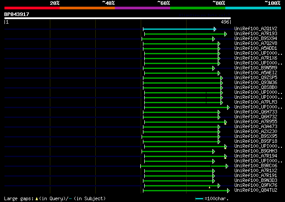
Task: Select the UniRef100_B9SX95 hit label
Action: click(256, 137)
